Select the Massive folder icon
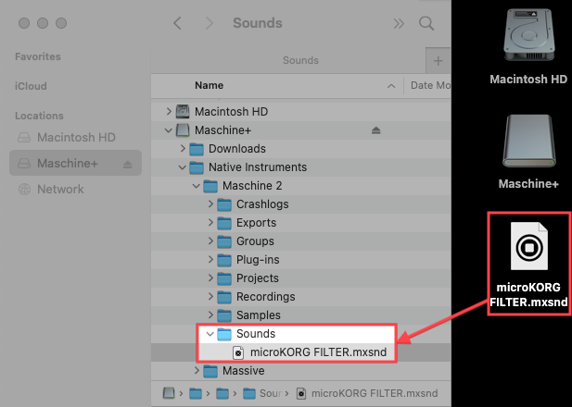 (210, 371)
